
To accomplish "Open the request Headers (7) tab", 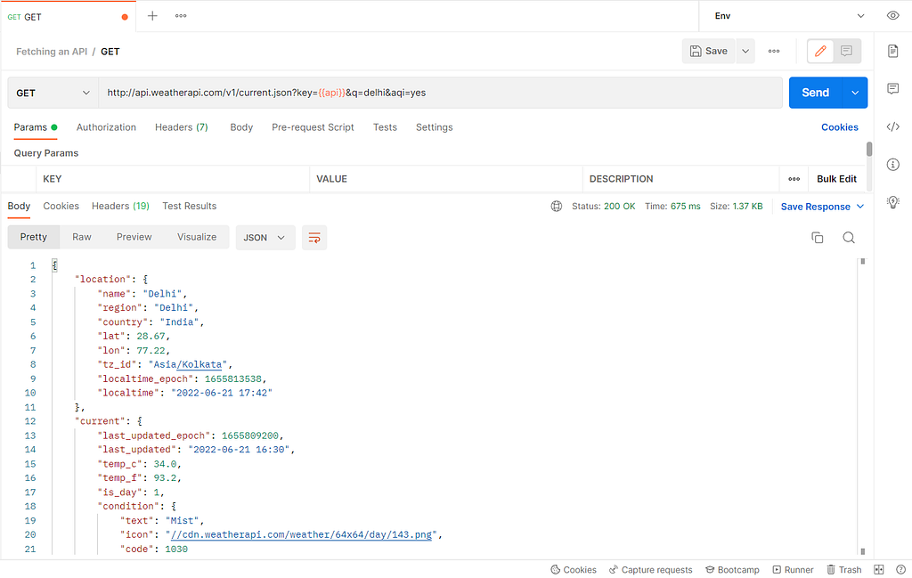I will click(182, 127).
